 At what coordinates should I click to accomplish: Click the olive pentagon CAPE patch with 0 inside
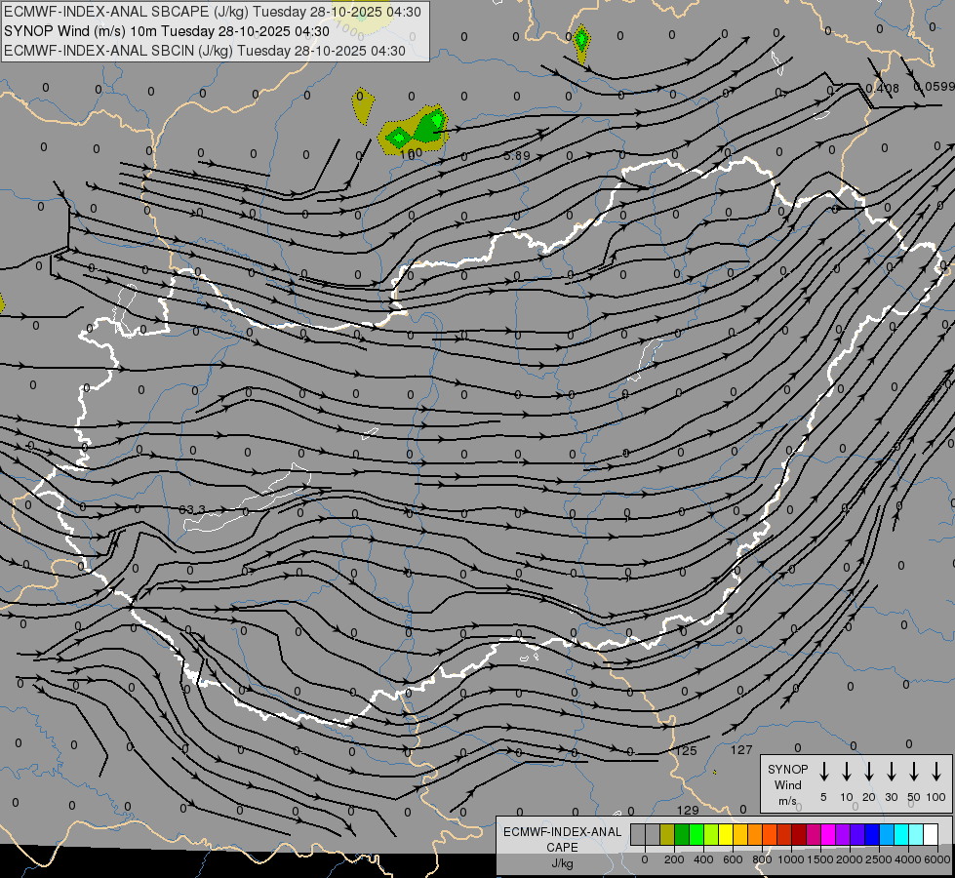(x=362, y=104)
